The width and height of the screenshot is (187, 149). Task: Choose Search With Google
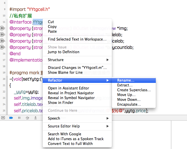77,134
